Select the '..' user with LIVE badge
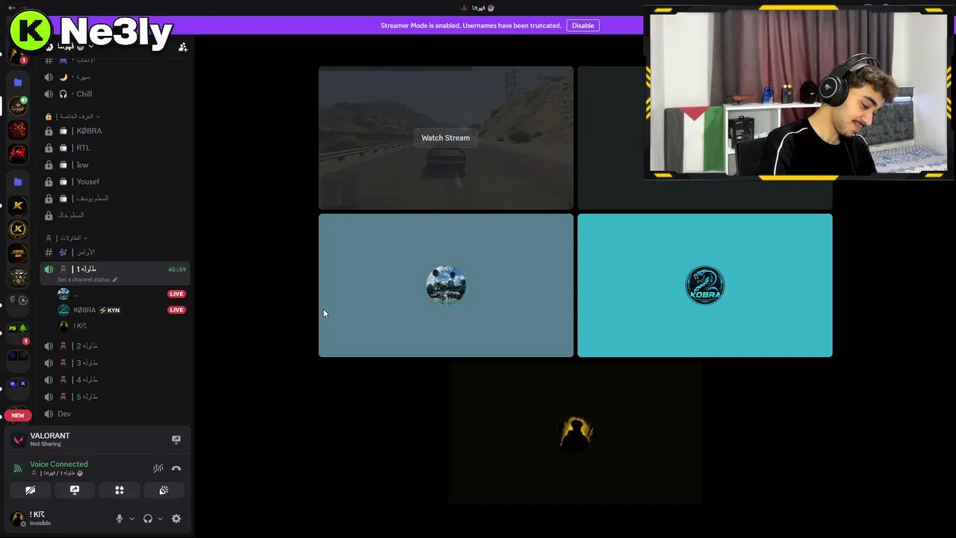Image resolution: width=956 pixels, height=538 pixels. pos(122,294)
